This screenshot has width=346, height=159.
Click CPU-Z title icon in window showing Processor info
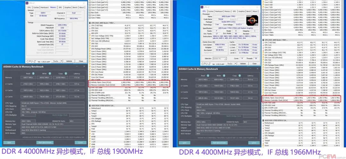[202, 7]
